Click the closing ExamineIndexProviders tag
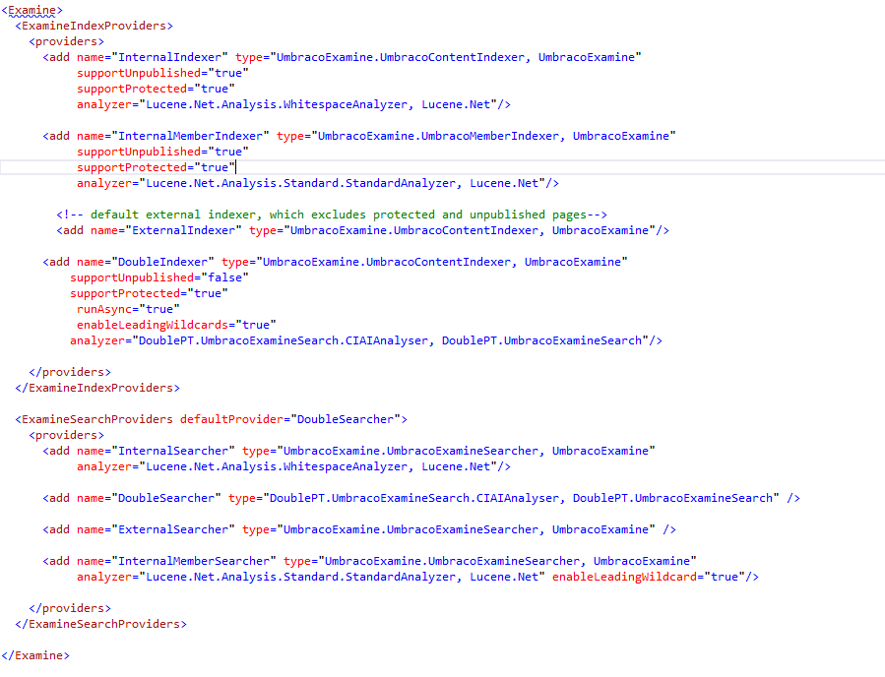This screenshot has width=885, height=677. click(x=97, y=388)
